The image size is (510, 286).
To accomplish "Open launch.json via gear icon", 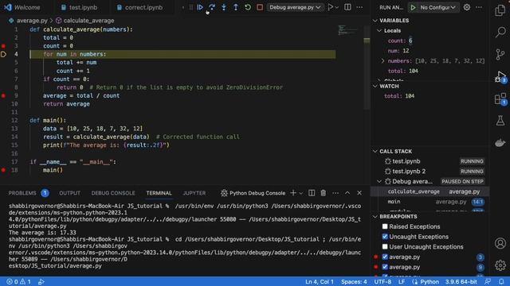I will click(x=467, y=7).
